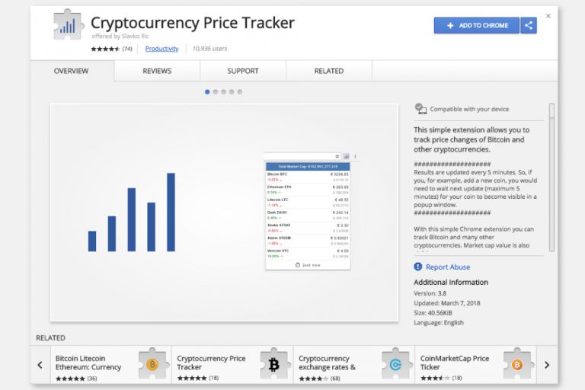Click the black Bitcoin icon in related extensions
Image resolution: width=585 pixels, height=390 pixels.
(274, 364)
